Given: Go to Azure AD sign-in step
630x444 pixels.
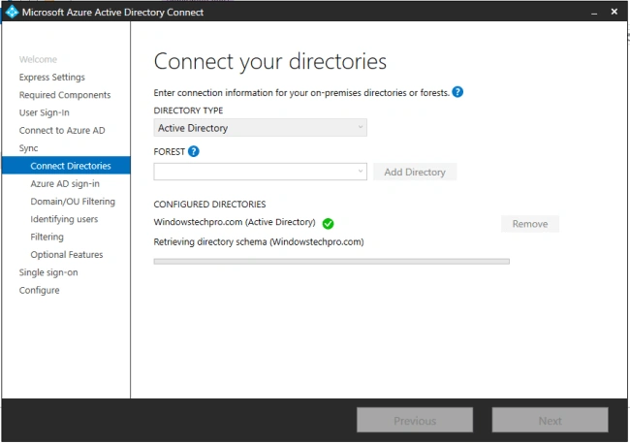Looking at the screenshot, I should pyautogui.click(x=65, y=183).
